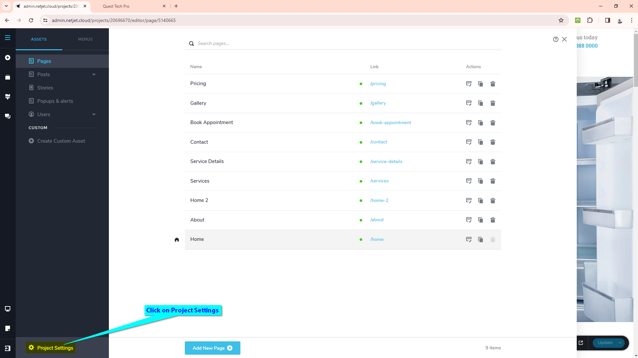Expand the Users section
The height and width of the screenshot is (358, 638).
[x=94, y=114]
